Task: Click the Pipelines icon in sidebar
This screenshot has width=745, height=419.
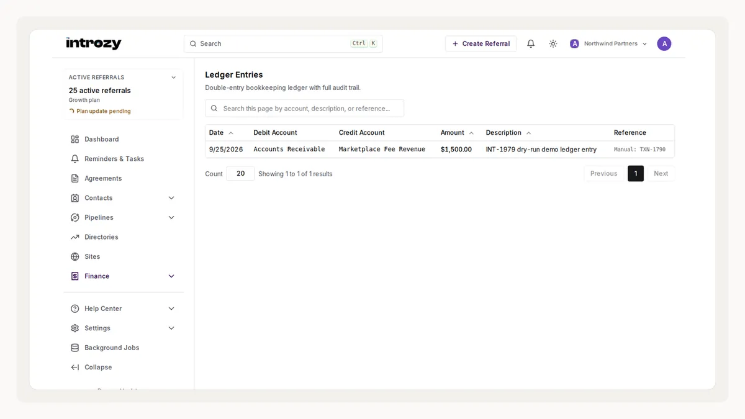Action: 75,217
